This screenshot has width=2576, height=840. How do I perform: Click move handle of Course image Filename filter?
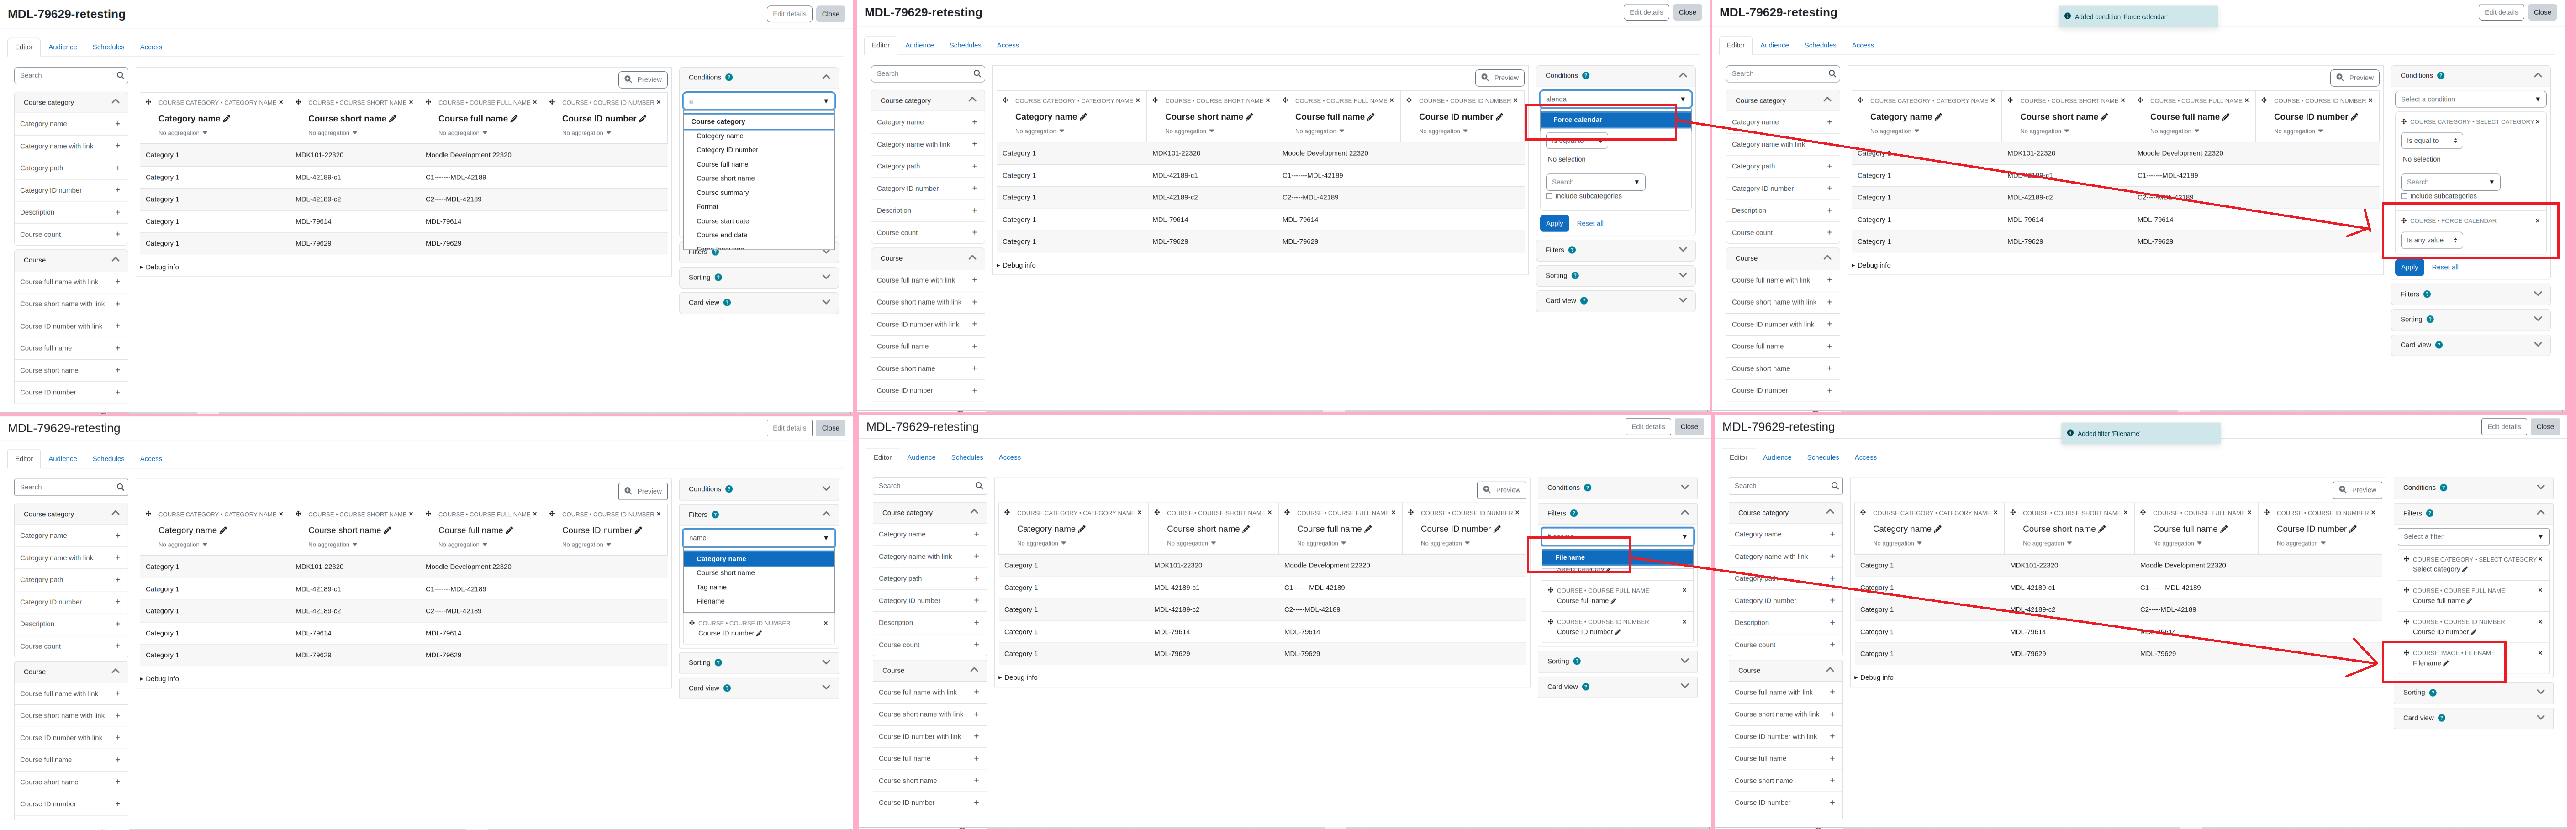click(x=2406, y=653)
